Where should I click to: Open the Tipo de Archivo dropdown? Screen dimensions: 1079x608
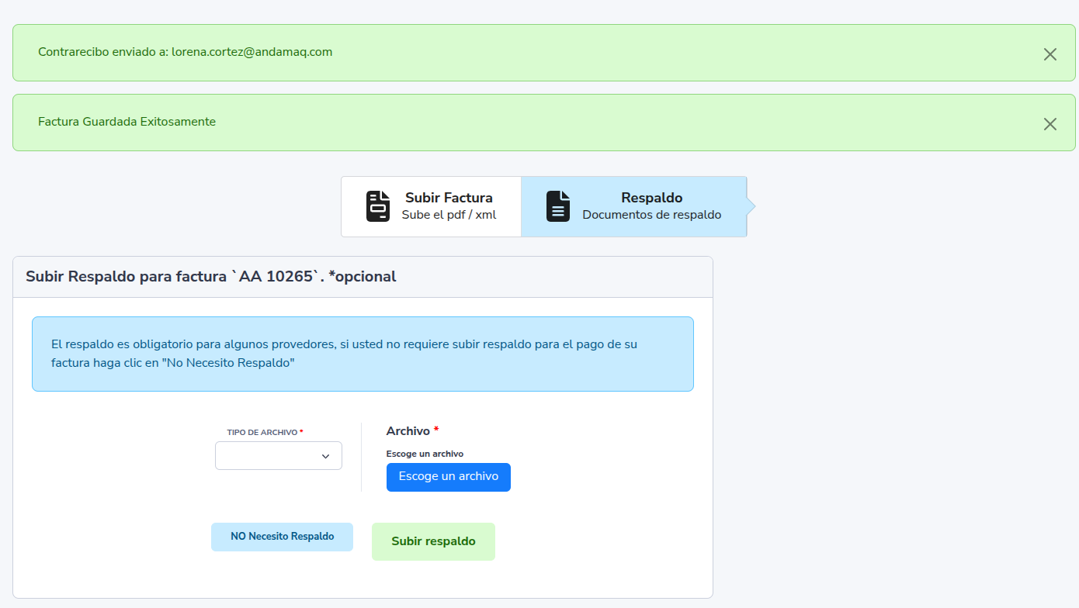278,456
